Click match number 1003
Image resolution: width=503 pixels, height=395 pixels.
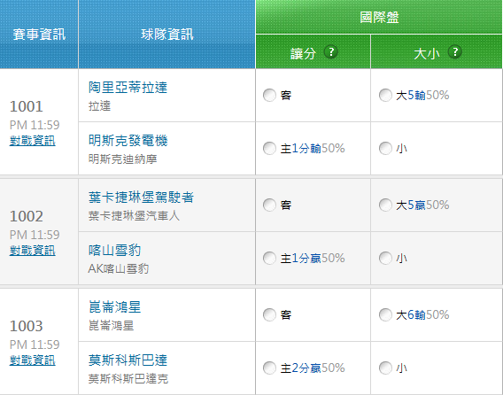pos(26,326)
